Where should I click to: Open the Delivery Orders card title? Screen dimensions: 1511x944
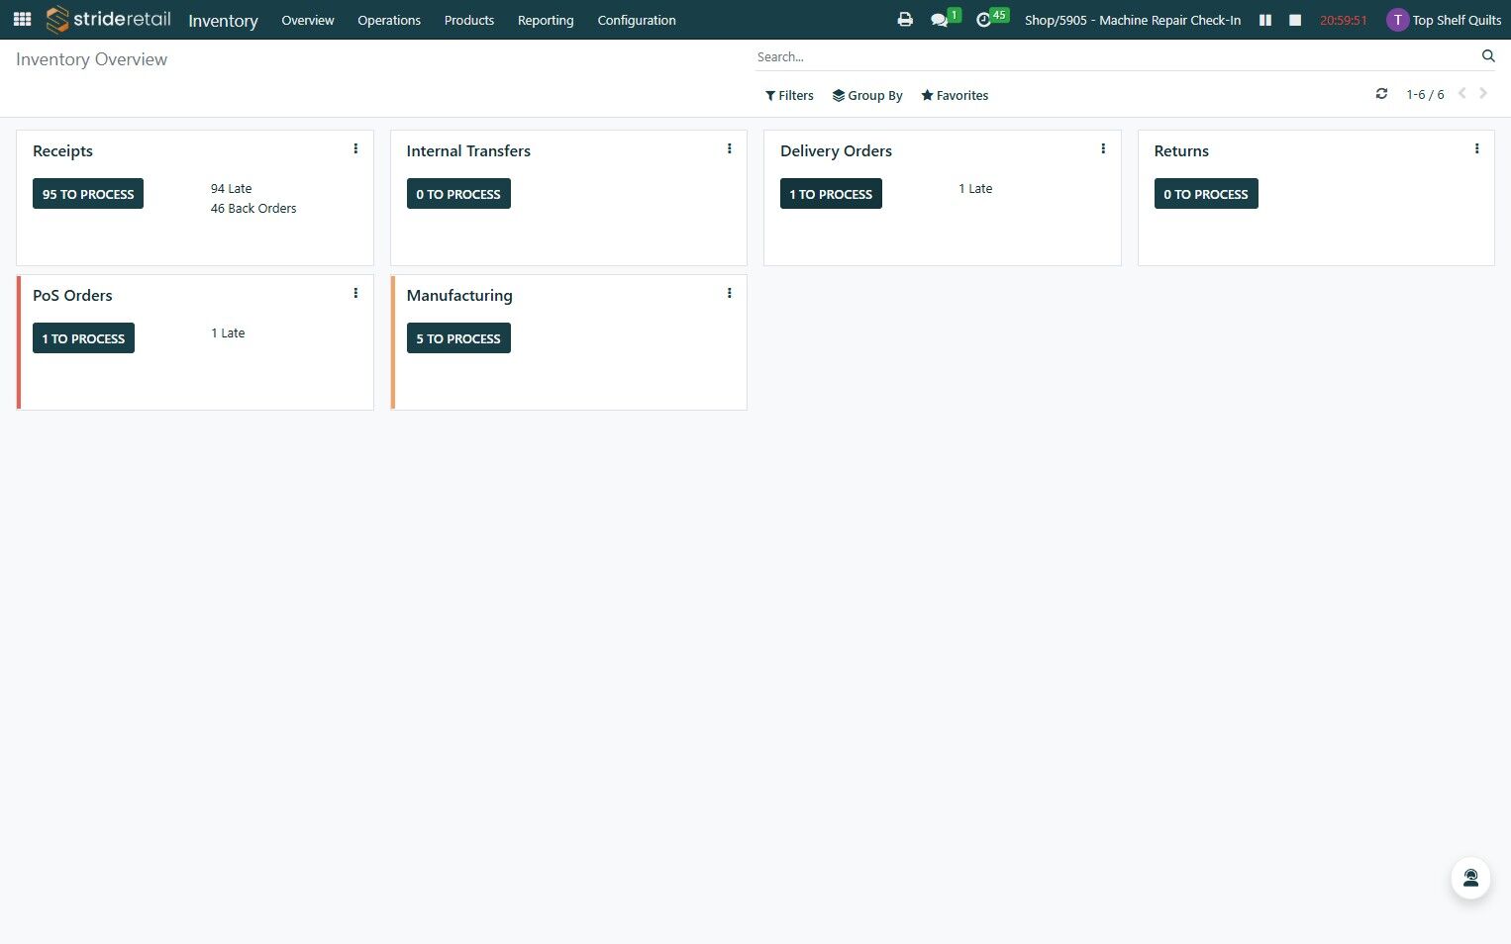coord(836,151)
